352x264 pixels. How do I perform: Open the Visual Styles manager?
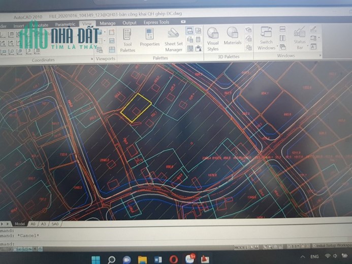213,39
